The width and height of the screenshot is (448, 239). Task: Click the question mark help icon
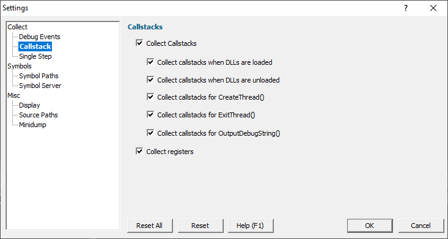[x=405, y=8]
